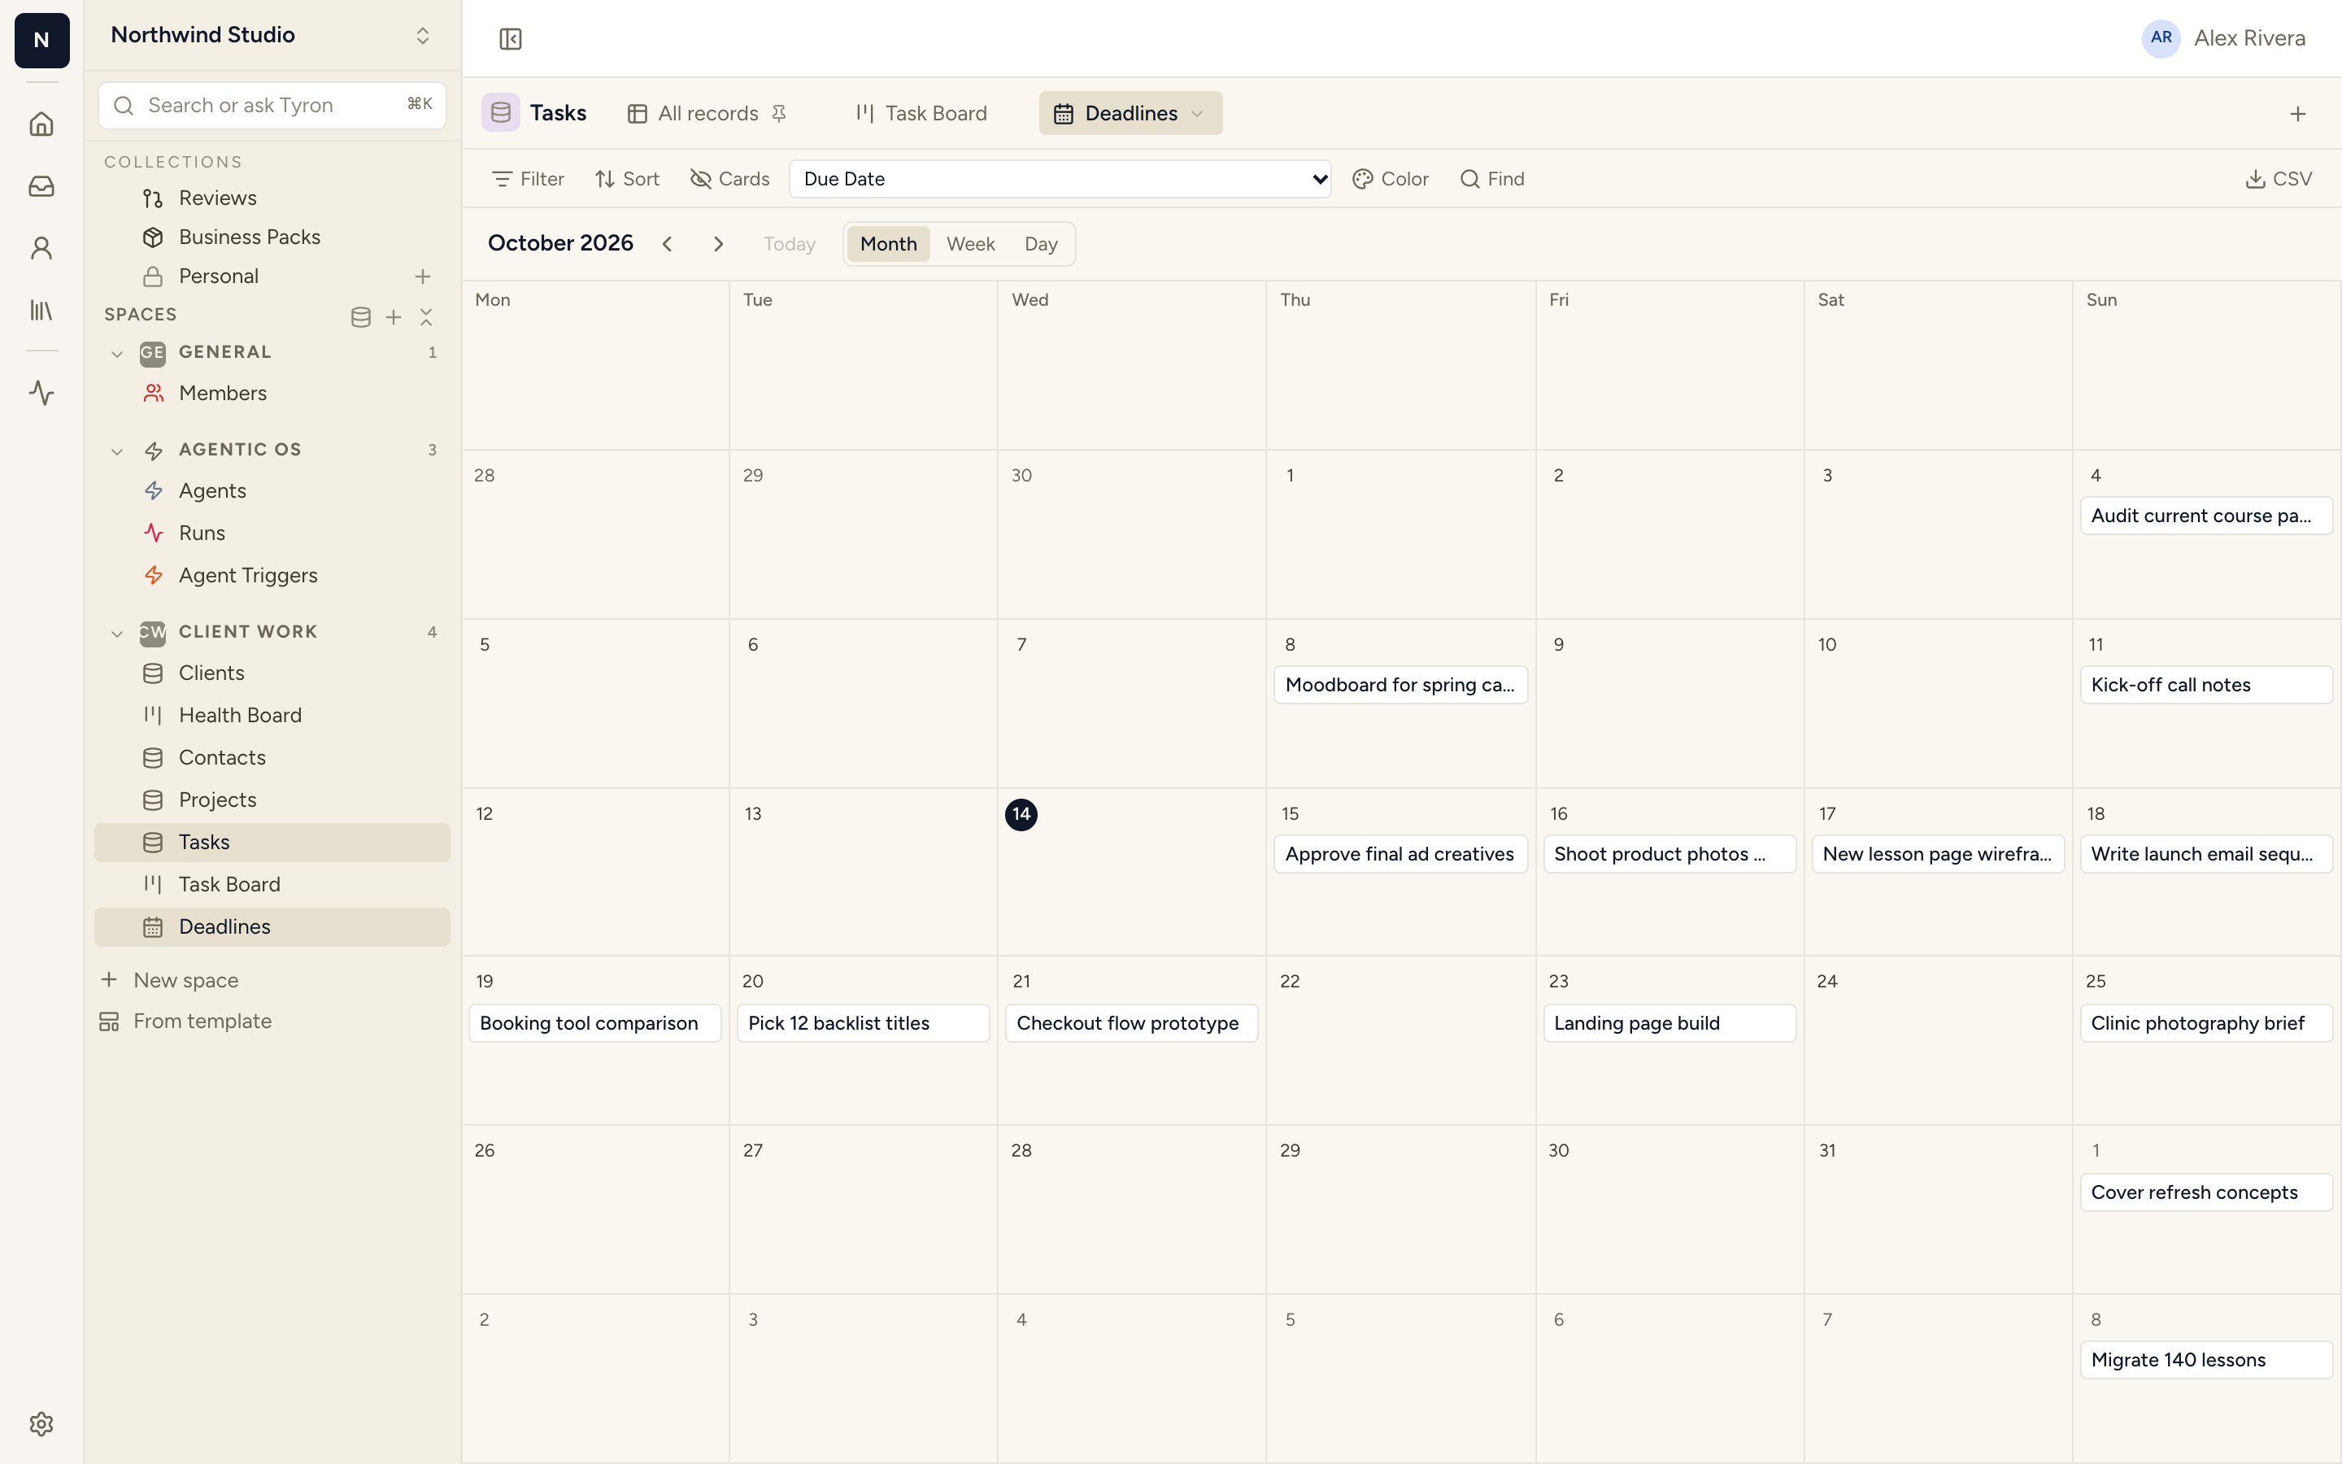Click the Find button
This screenshot has width=2342, height=1464.
(x=1492, y=179)
